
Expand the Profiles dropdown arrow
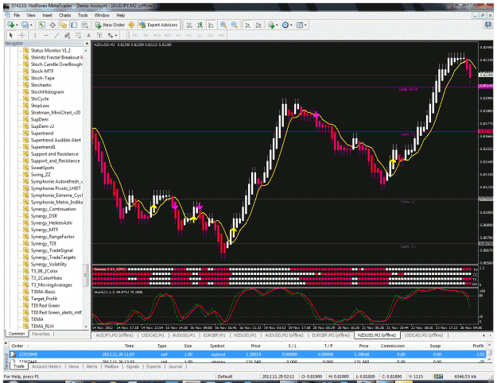tap(31, 25)
